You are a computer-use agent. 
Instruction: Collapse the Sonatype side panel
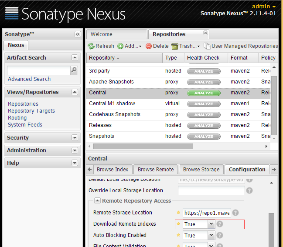click(x=78, y=34)
